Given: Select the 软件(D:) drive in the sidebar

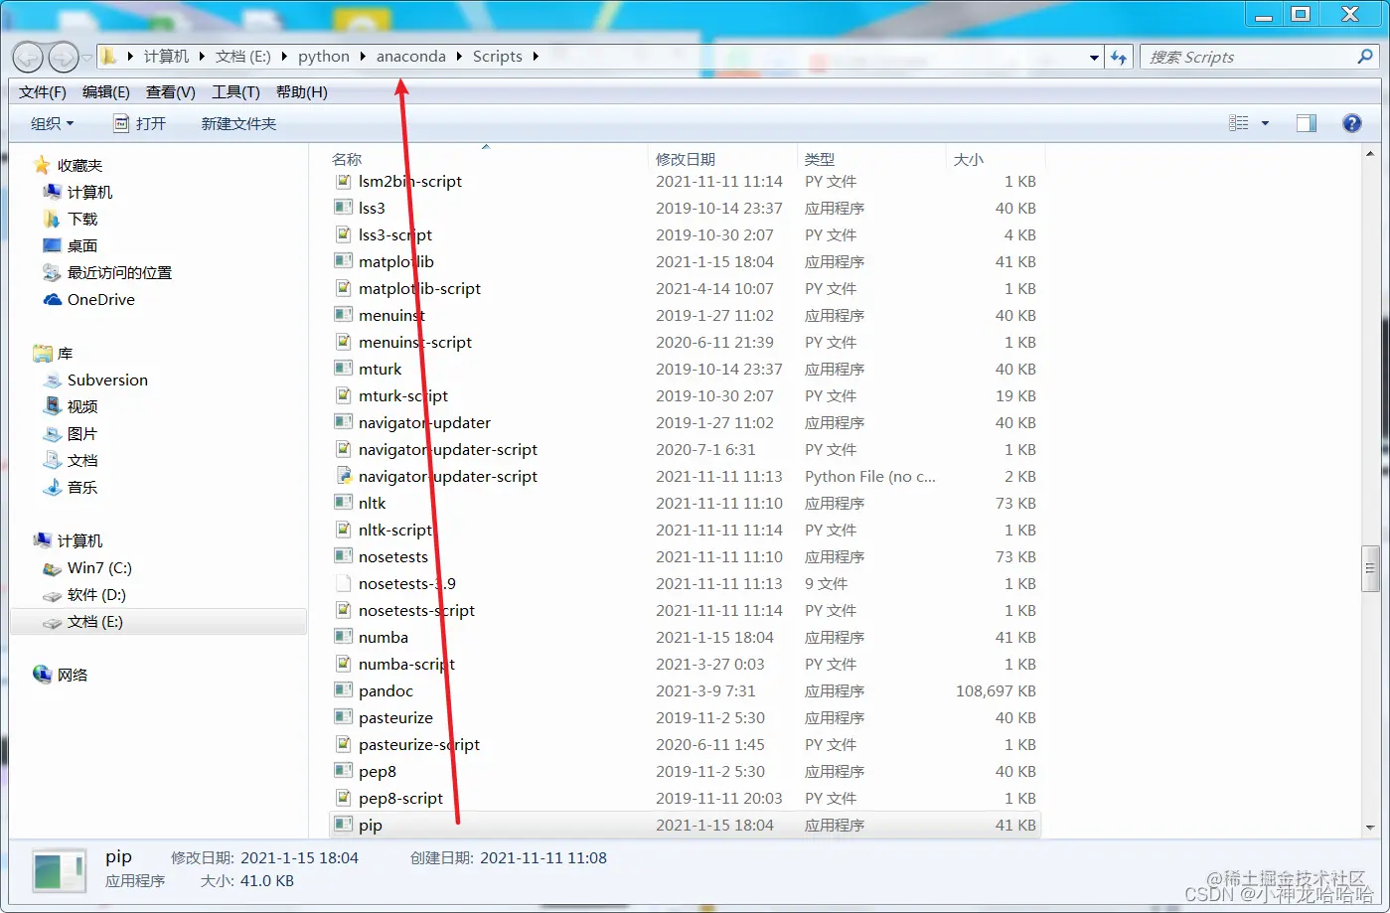Looking at the screenshot, I should 96,594.
